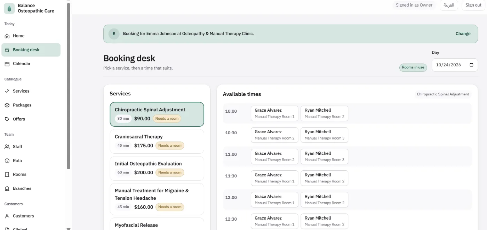Click the Offers tag icon

tap(7, 119)
